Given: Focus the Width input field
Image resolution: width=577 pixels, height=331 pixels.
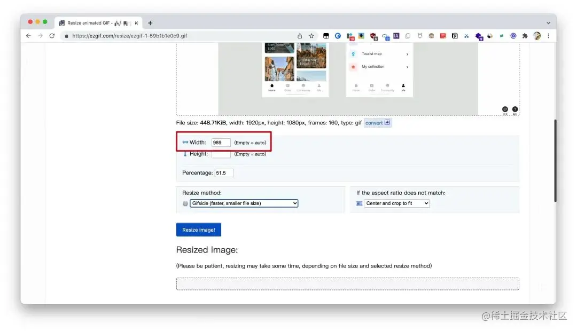Looking at the screenshot, I should 221,143.
